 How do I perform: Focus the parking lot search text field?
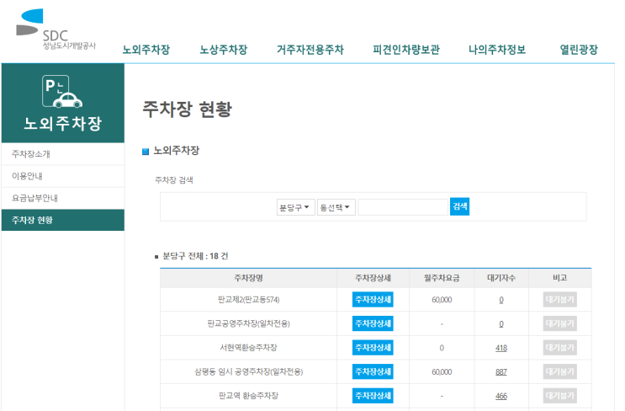pyautogui.click(x=403, y=207)
